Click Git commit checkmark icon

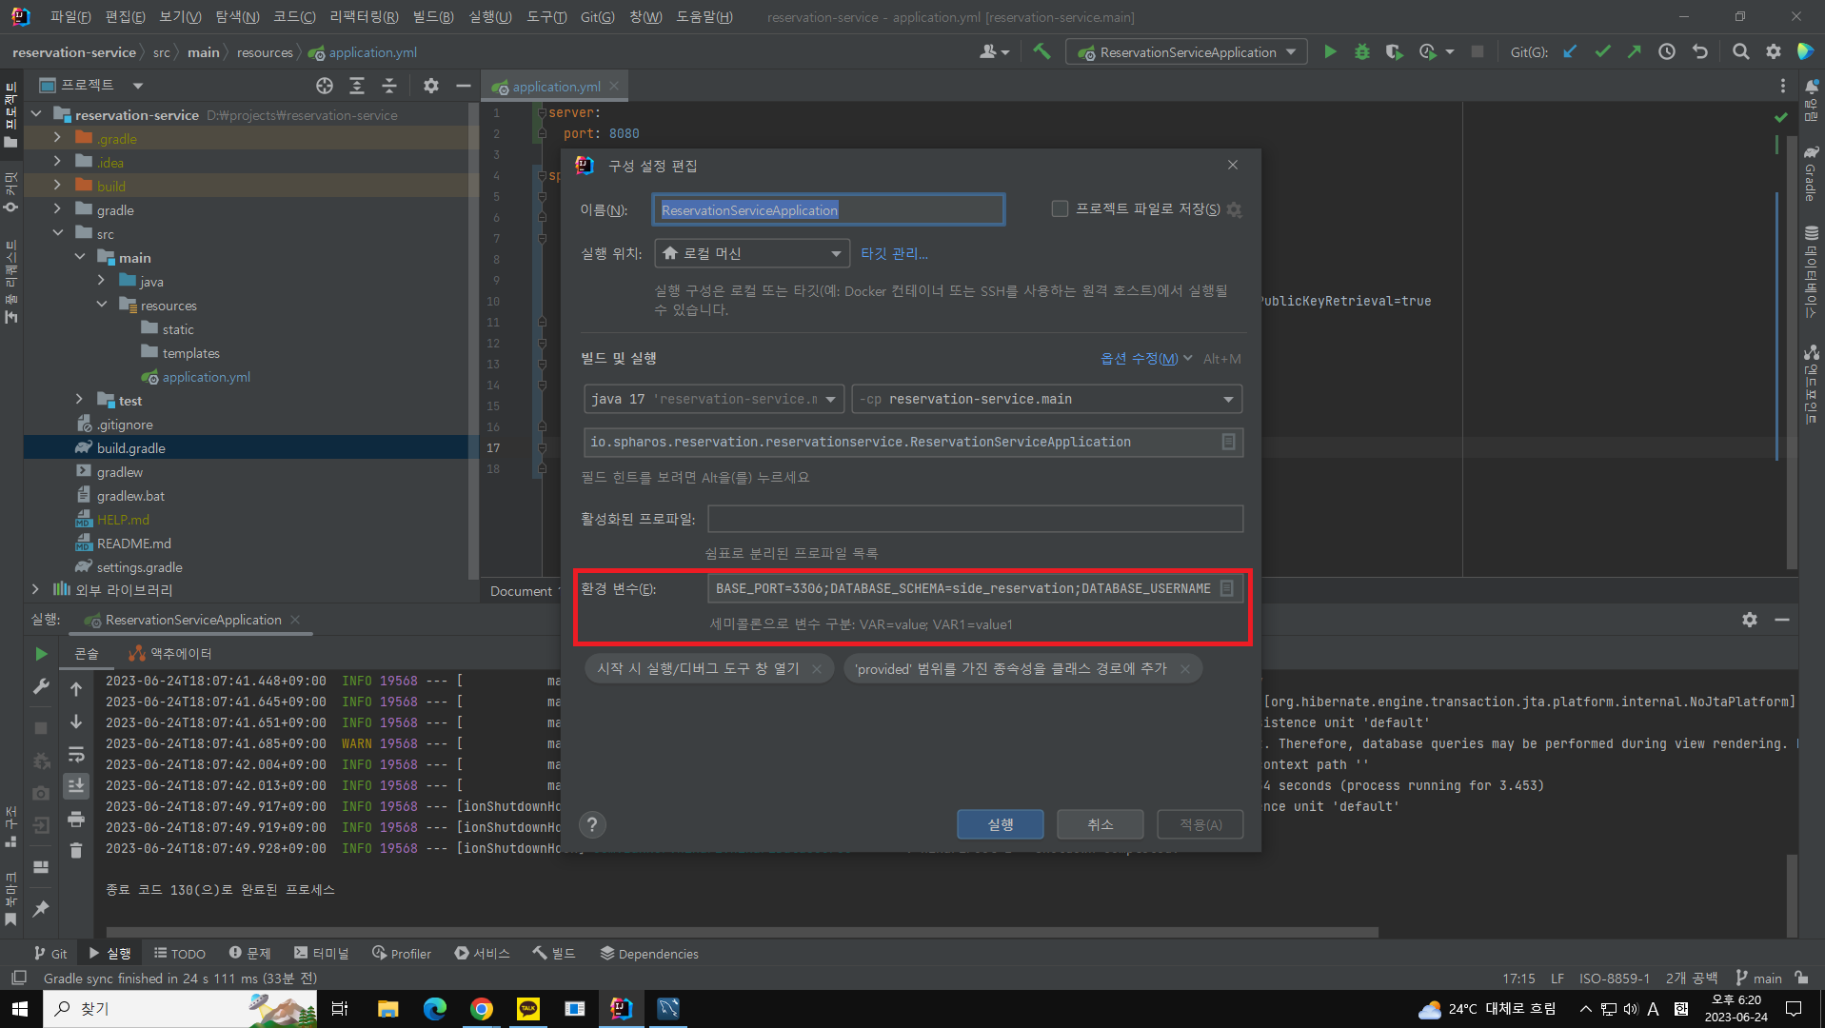point(1603,52)
